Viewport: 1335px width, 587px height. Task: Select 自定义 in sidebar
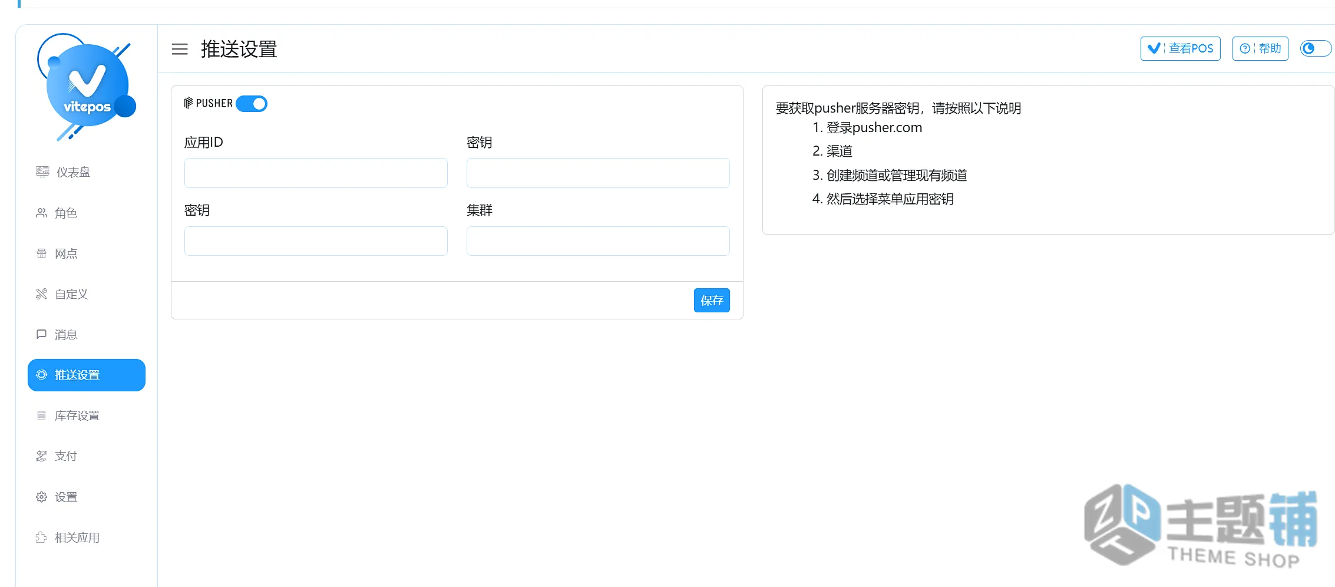pyautogui.click(x=86, y=294)
